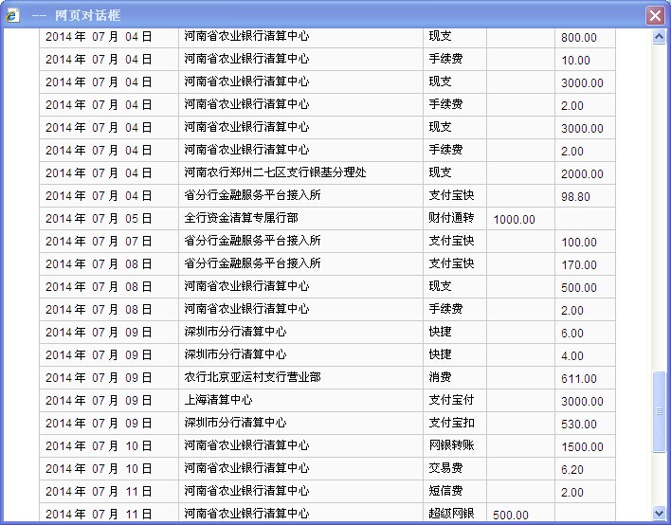Viewport: 671px width, 525px height.
Task: Click the 短信费 cell
Action: 445,491
